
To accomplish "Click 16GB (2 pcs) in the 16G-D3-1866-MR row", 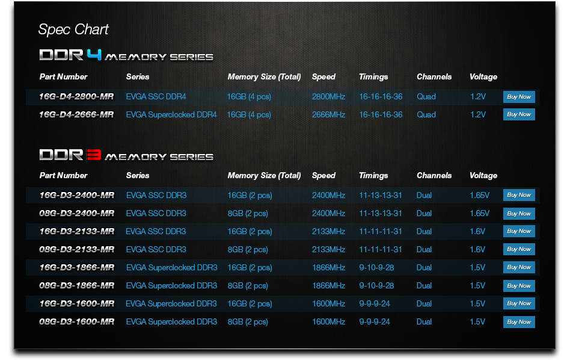I will pos(250,267).
